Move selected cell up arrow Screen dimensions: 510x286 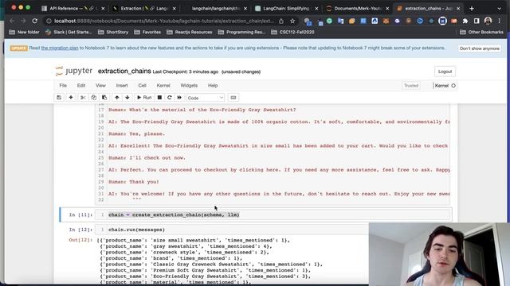[x=117, y=98]
